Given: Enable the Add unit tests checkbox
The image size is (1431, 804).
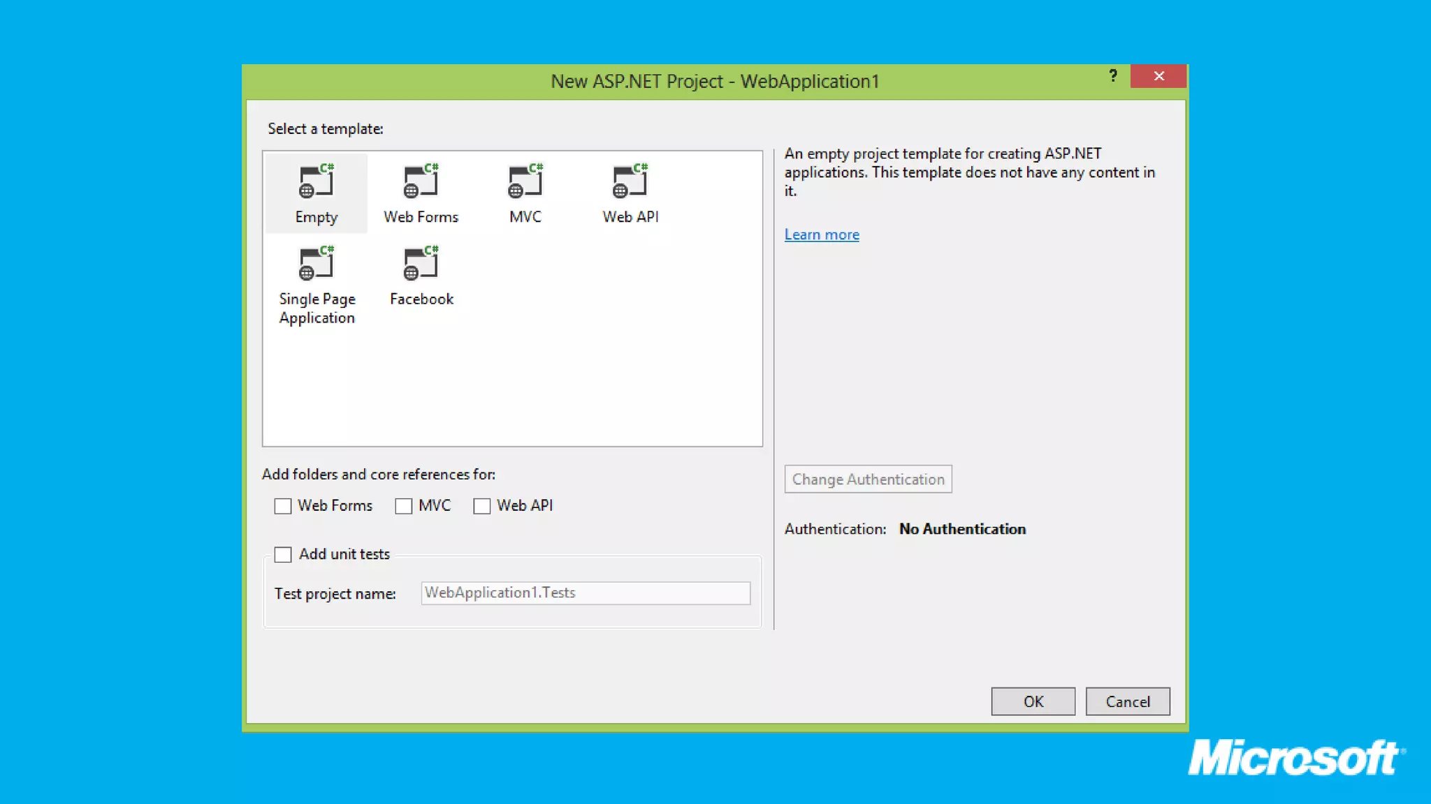Looking at the screenshot, I should coord(283,554).
